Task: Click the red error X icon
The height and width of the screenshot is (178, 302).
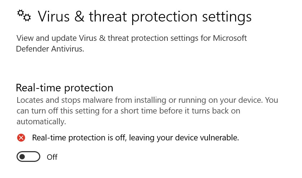Action: pyautogui.click(x=21, y=138)
